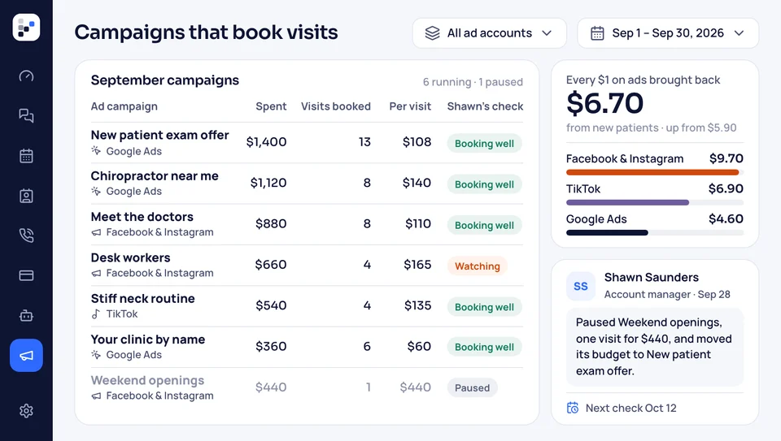Sort by the Per visit column header
The height and width of the screenshot is (441, 781).
pos(410,106)
